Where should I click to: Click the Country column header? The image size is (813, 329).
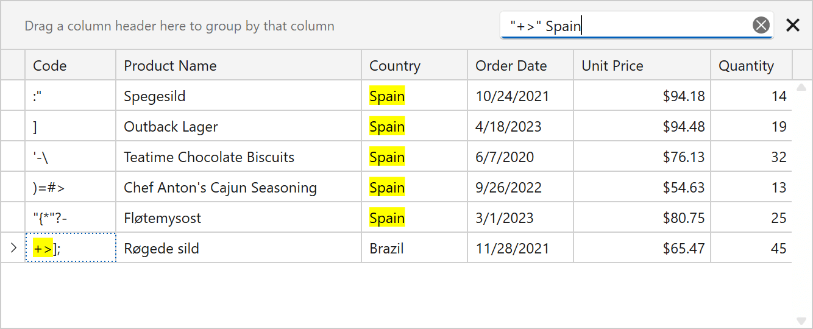click(x=414, y=66)
